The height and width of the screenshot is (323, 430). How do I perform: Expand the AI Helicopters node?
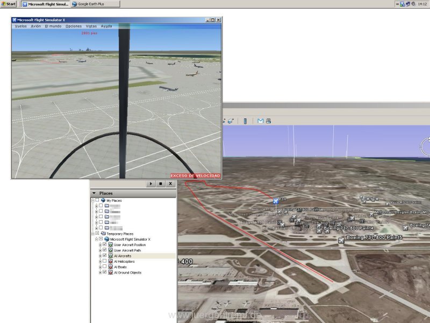[x=100, y=262]
